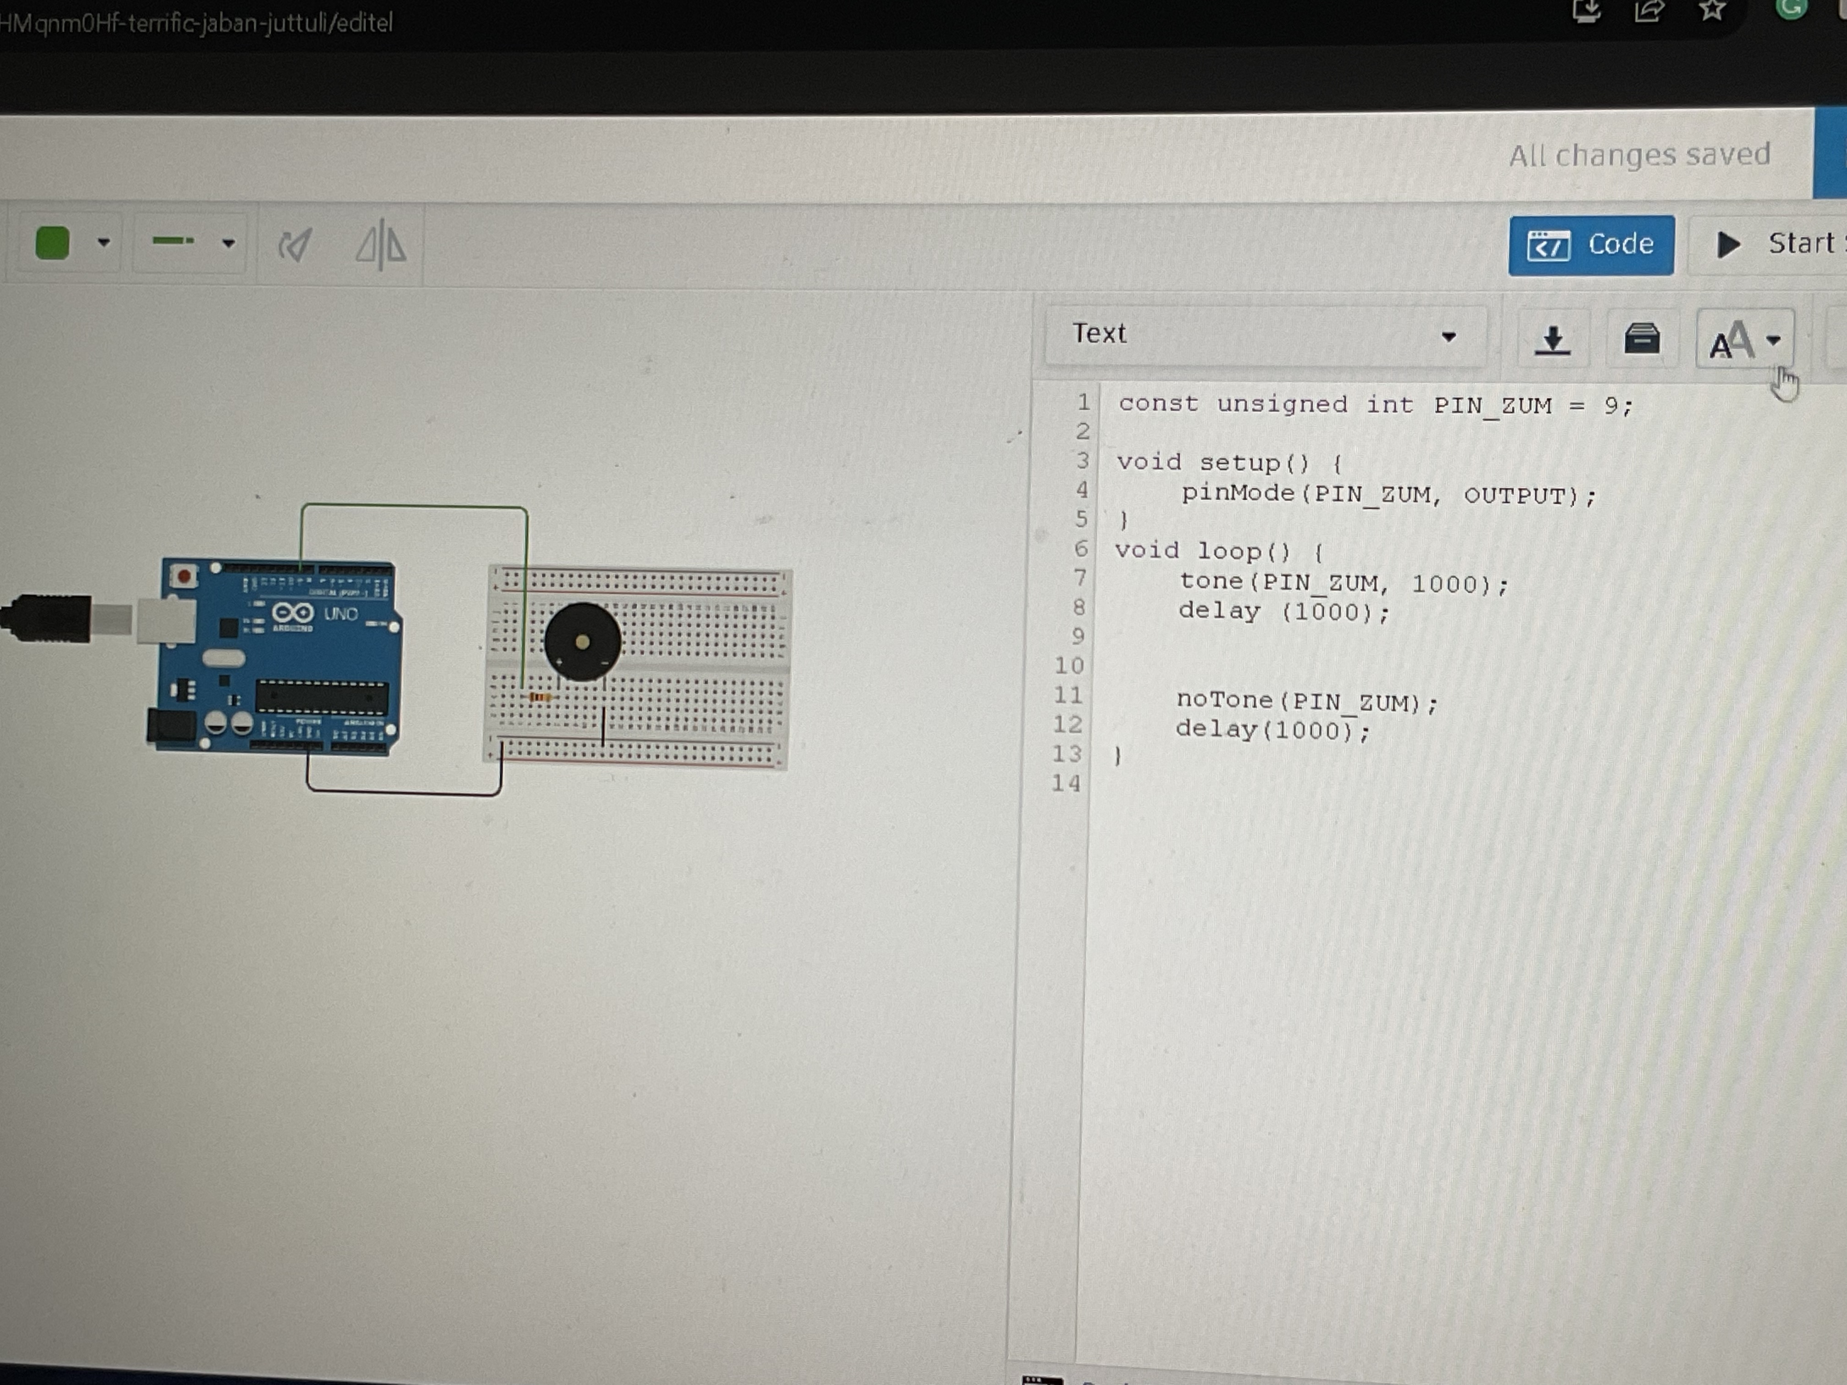
Task: Select the green wire above Arduino
Action: coord(413,506)
